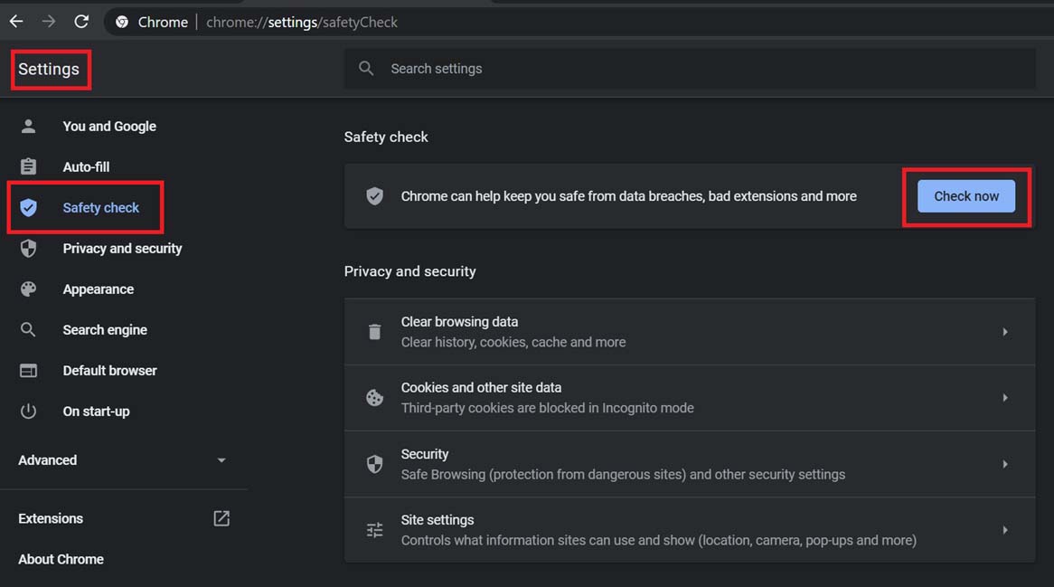
Task: Open the Auto-fill section
Action: pos(86,166)
